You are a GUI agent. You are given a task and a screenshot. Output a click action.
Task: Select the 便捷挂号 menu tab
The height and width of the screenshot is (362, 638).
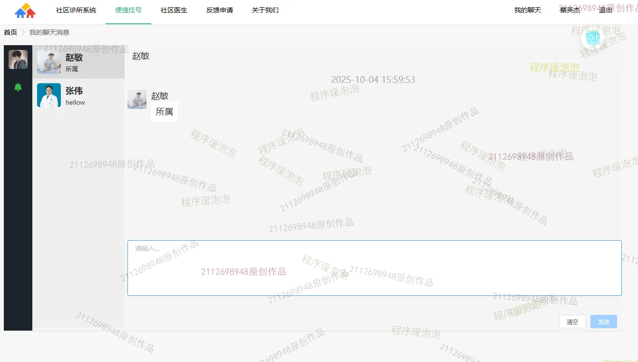(x=128, y=10)
